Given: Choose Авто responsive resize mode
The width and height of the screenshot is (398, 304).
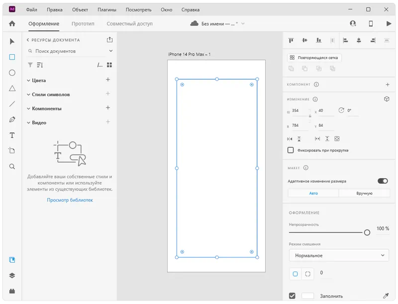Looking at the screenshot, I should (x=313, y=193).
